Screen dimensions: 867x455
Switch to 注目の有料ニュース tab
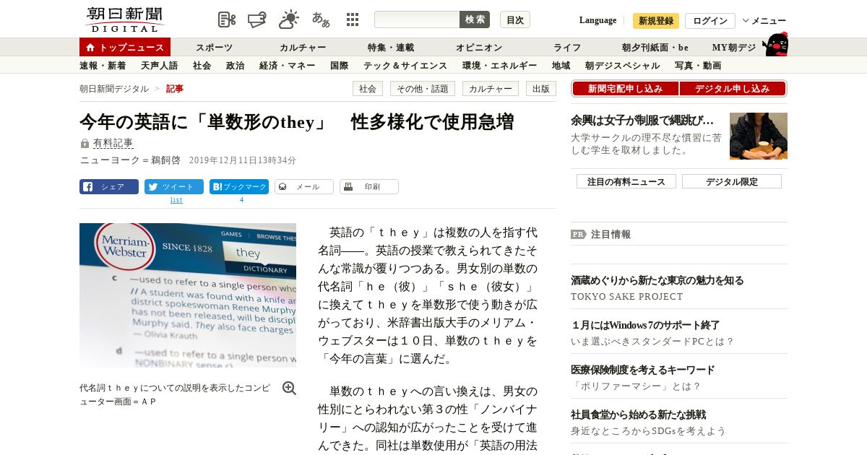point(626,181)
